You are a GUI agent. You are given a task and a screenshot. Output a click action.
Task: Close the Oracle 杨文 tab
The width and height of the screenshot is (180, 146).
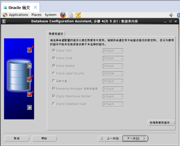click(35, 8)
